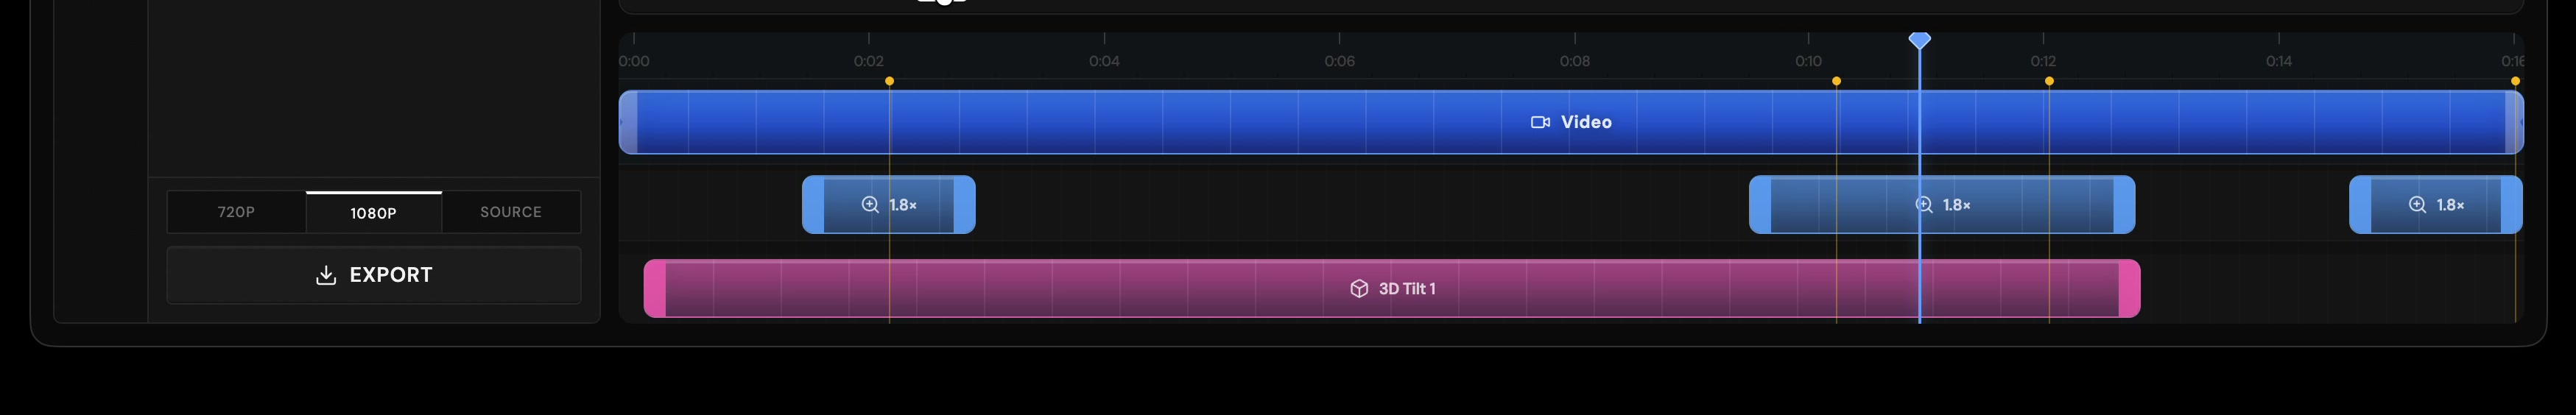Click the yellow marker near 0:02
The width and height of the screenshot is (2576, 415).
pos(889,81)
